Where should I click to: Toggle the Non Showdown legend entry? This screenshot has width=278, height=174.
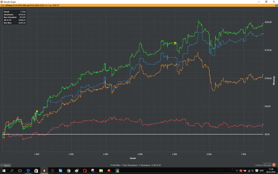coord(129,165)
